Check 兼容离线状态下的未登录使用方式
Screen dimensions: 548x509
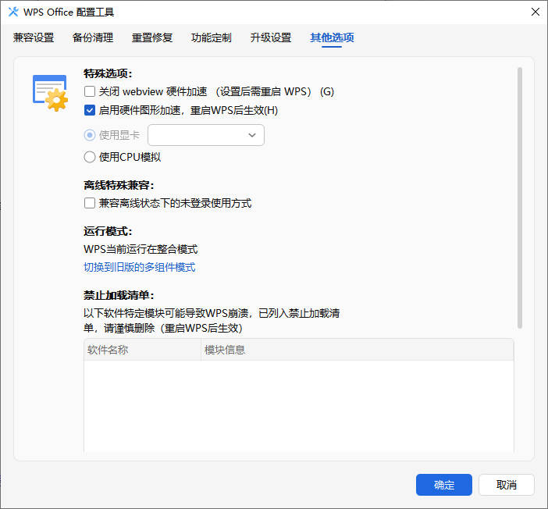pyautogui.click(x=90, y=203)
